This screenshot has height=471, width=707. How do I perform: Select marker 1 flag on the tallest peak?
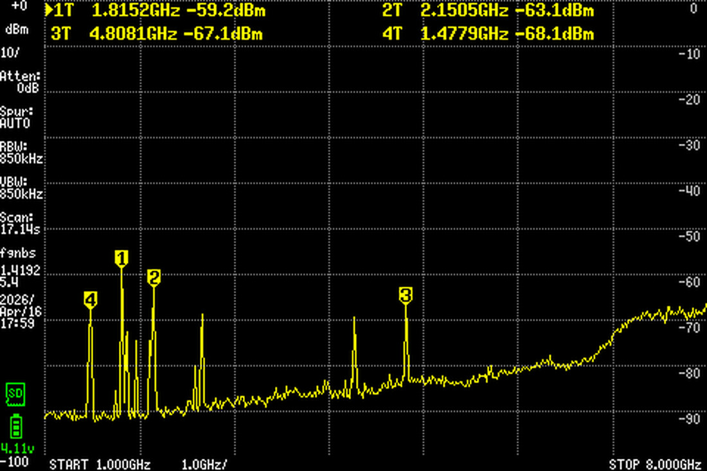point(121,258)
